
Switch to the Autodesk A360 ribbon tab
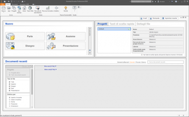coord(24,4)
